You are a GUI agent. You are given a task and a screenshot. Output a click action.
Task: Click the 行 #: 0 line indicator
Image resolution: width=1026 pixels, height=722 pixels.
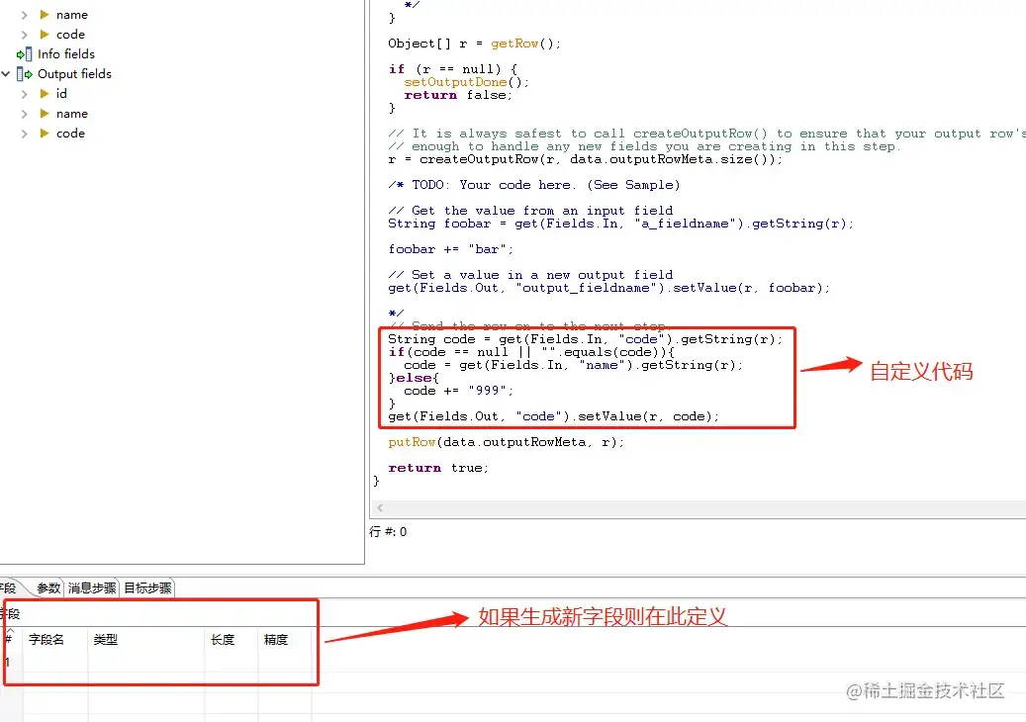pyautogui.click(x=388, y=532)
